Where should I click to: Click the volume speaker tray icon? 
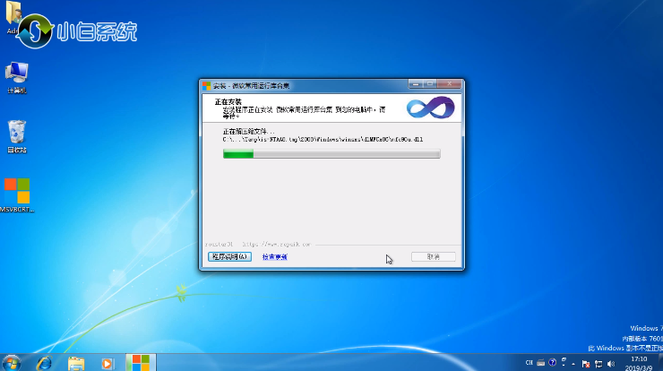click(x=612, y=363)
